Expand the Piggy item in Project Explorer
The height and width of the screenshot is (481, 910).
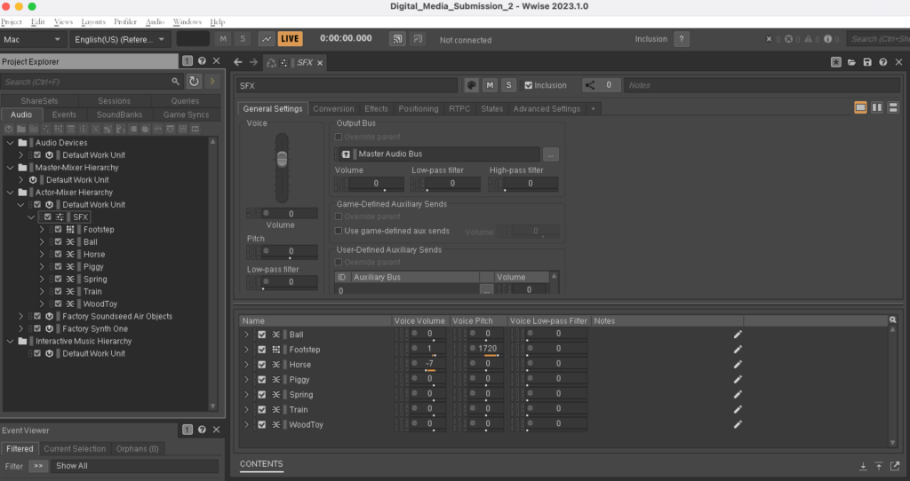(x=42, y=267)
